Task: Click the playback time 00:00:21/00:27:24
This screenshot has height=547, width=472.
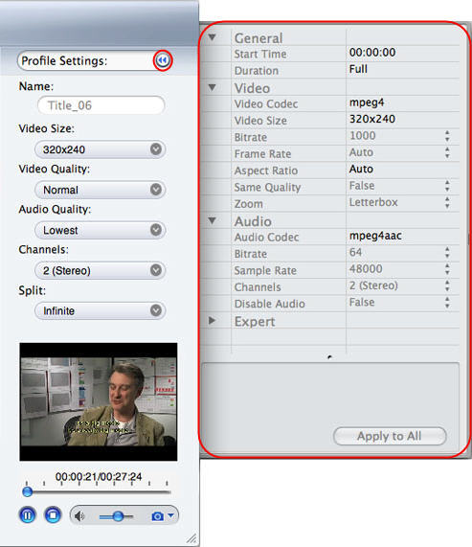Action: click(x=99, y=476)
